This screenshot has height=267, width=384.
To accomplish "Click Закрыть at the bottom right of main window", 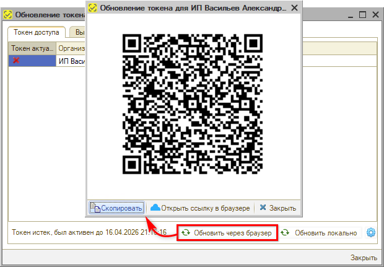I will click(364, 258).
